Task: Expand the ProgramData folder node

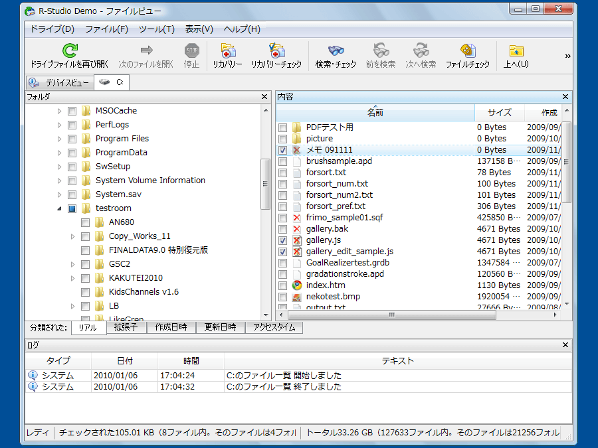Action: (60, 153)
